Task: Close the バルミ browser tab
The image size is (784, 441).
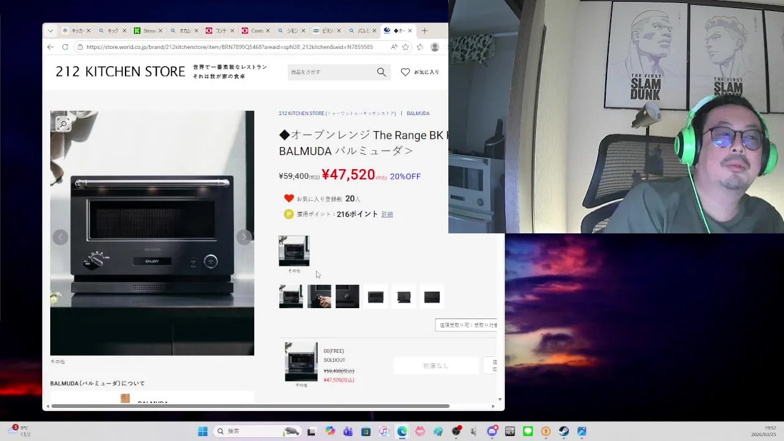Action: [x=374, y=31]
